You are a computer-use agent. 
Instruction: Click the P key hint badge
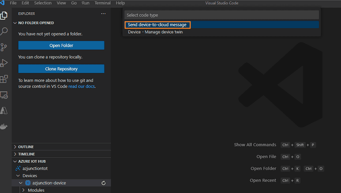point(313,145)
